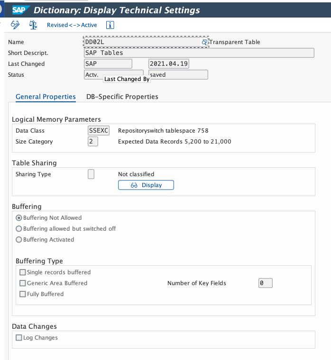Click the 'Buffering Type' heading
The width and height of the screenshot is (331, 360).
[39, 261]
